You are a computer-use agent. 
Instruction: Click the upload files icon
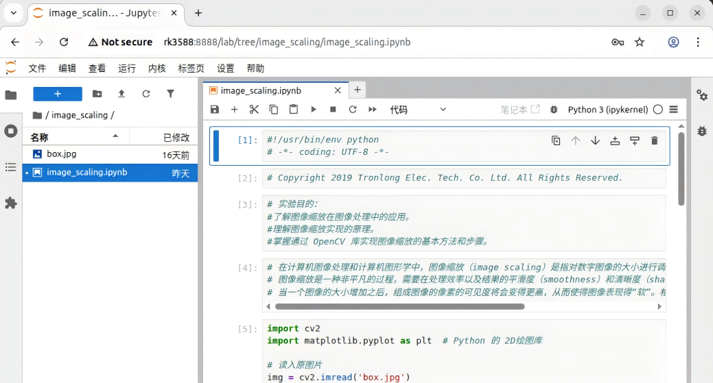(x=121, y=94)
